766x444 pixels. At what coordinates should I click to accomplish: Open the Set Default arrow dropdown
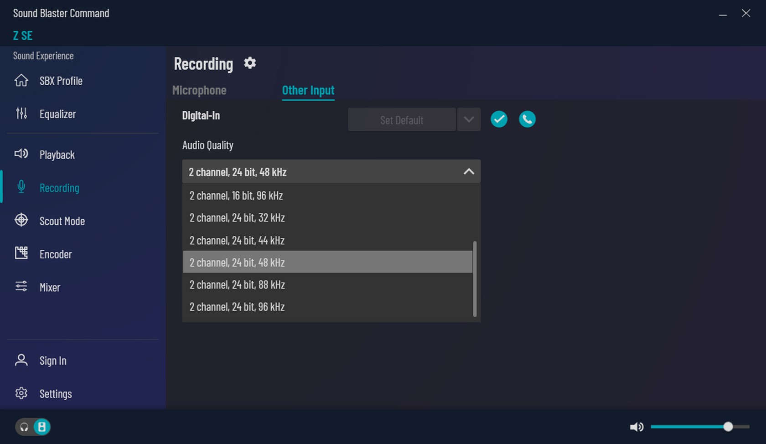point(469,120)
